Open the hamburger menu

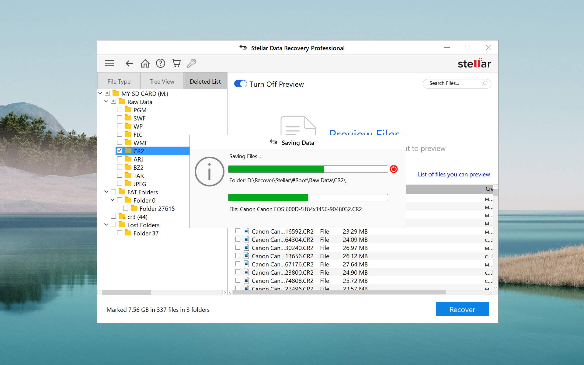(x=109, y=63)
